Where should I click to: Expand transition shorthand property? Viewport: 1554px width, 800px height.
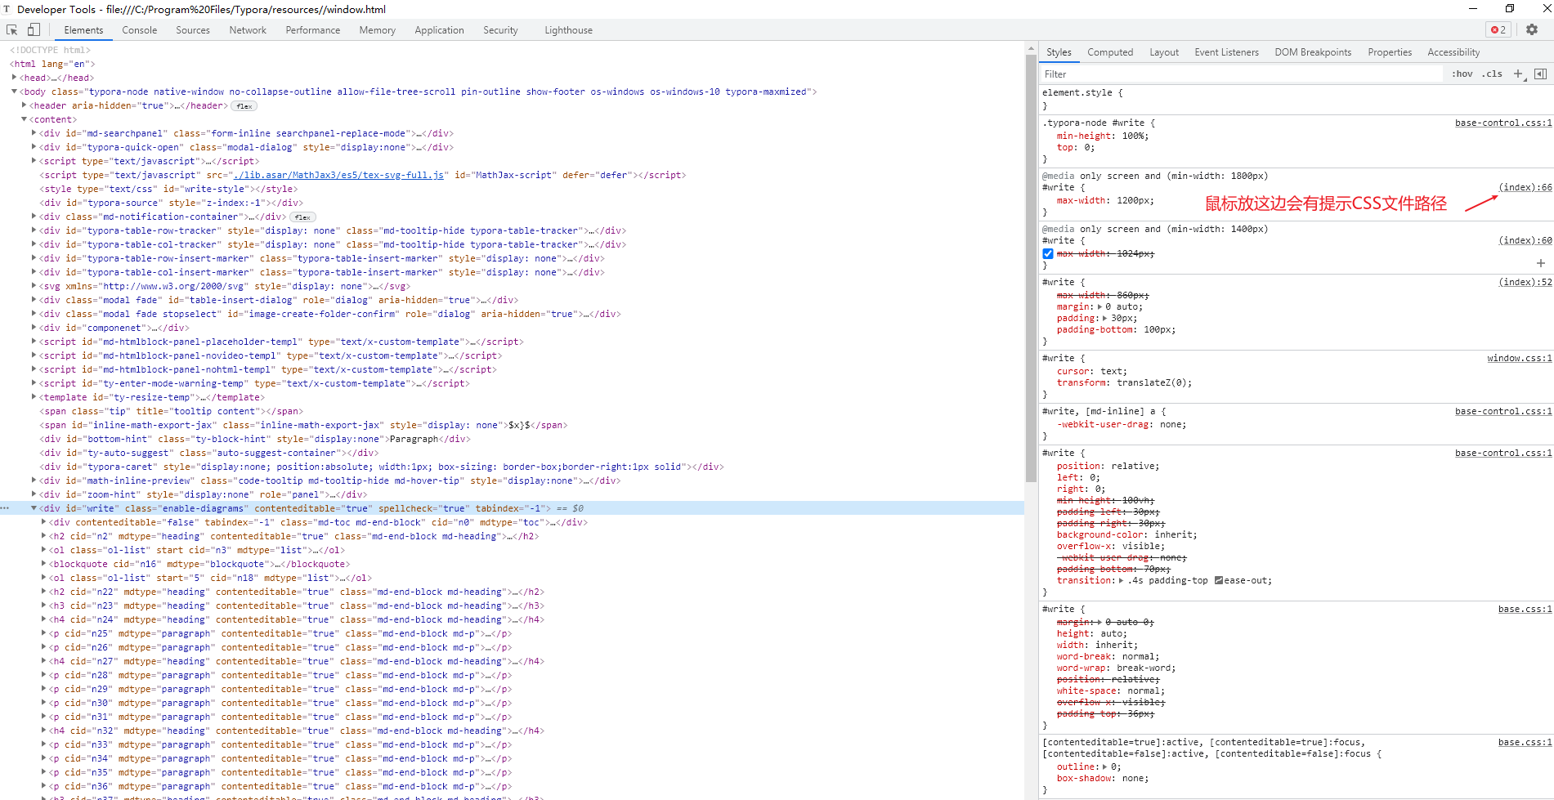[1122, 581]
